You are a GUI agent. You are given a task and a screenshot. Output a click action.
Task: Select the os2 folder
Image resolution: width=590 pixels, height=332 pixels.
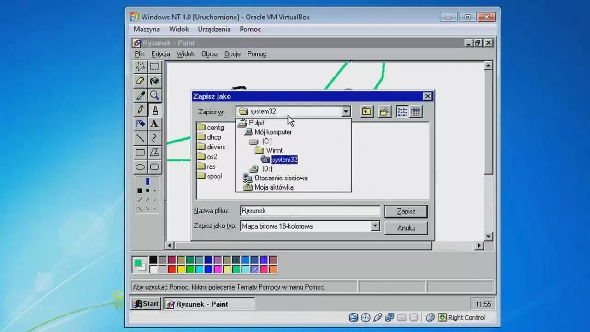click(x=207, y=156)
